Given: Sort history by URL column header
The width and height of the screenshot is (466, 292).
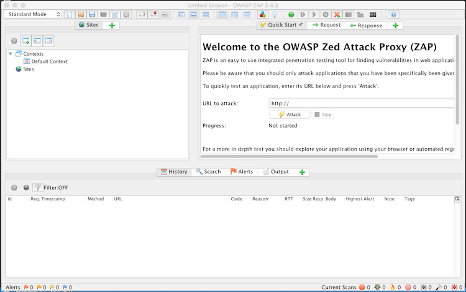Looking at the screenshot, I should point(171,199).
